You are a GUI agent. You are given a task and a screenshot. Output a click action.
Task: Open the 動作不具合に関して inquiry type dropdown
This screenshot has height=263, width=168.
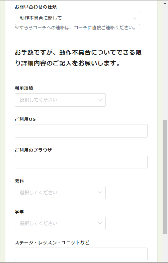78,18
